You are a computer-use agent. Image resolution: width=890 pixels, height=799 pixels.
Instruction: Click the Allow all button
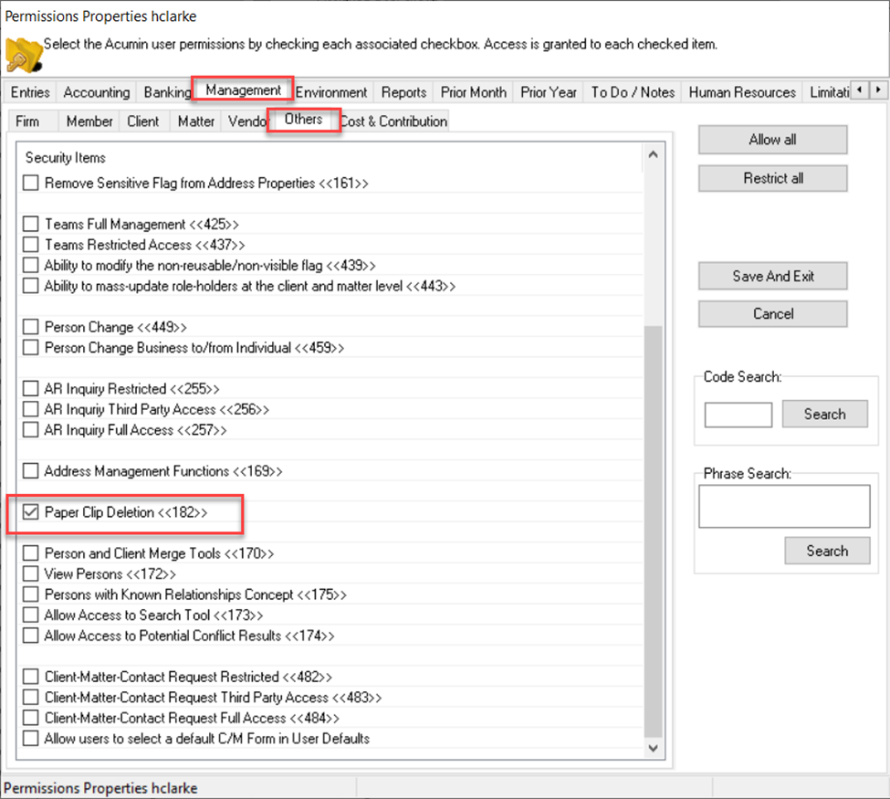[772, 140]
